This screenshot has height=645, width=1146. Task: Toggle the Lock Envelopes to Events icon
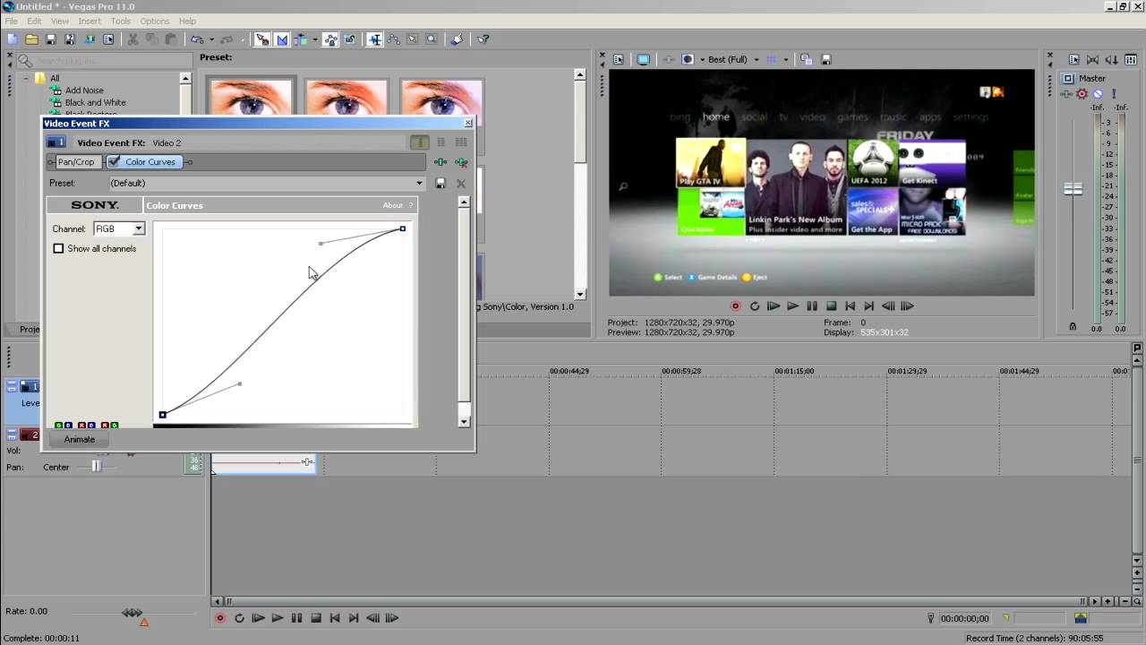pos(330,39)
